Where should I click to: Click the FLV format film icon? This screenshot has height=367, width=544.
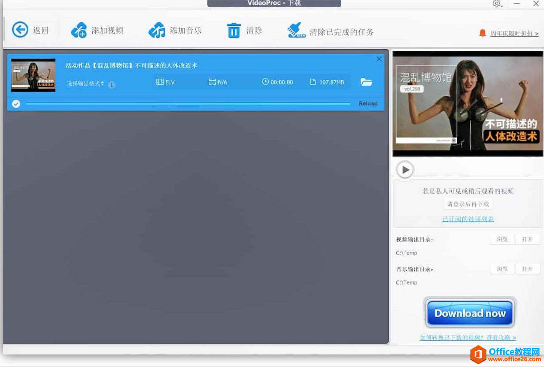click(160, 82)
